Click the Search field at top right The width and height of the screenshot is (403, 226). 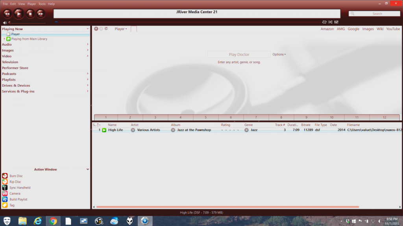(375, 14)
